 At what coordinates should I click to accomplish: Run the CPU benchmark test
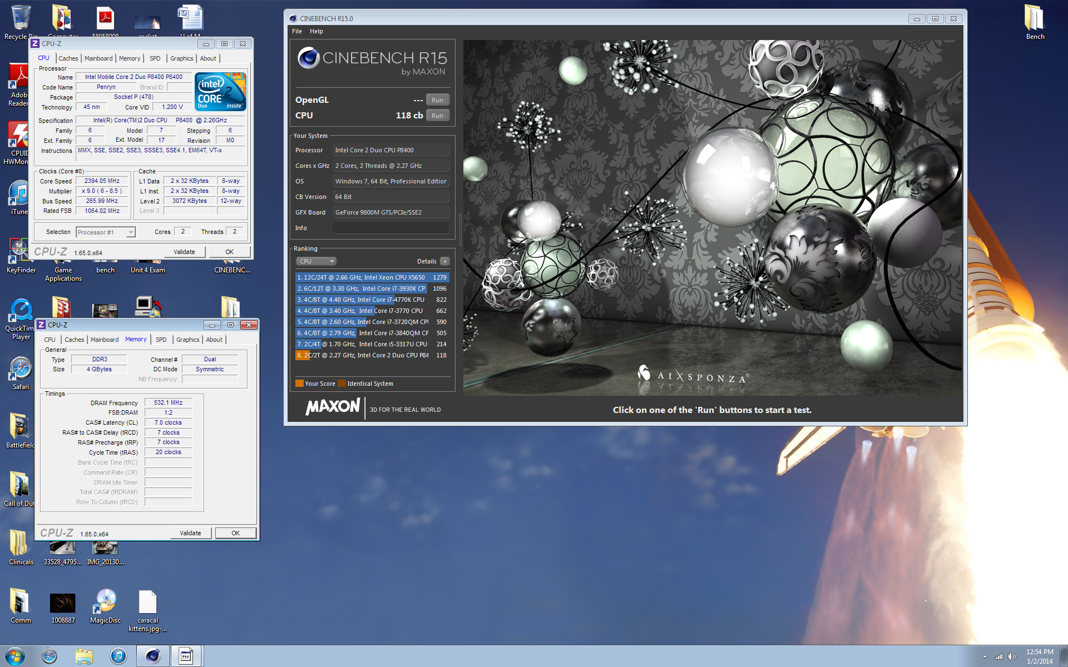click(438, 116)
